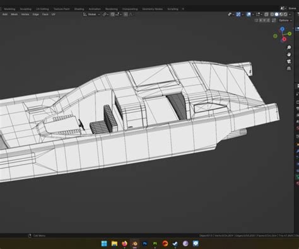The height and width of the screenshot is (249, 299).
Task: Click the object type visibility icon
Action: (x=230, y=14)
